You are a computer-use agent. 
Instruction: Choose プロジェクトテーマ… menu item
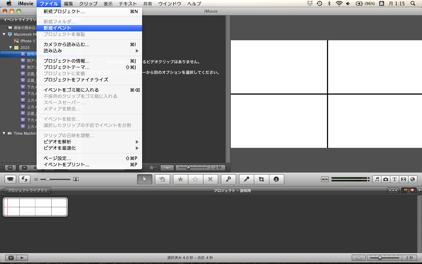coord(89,67)
